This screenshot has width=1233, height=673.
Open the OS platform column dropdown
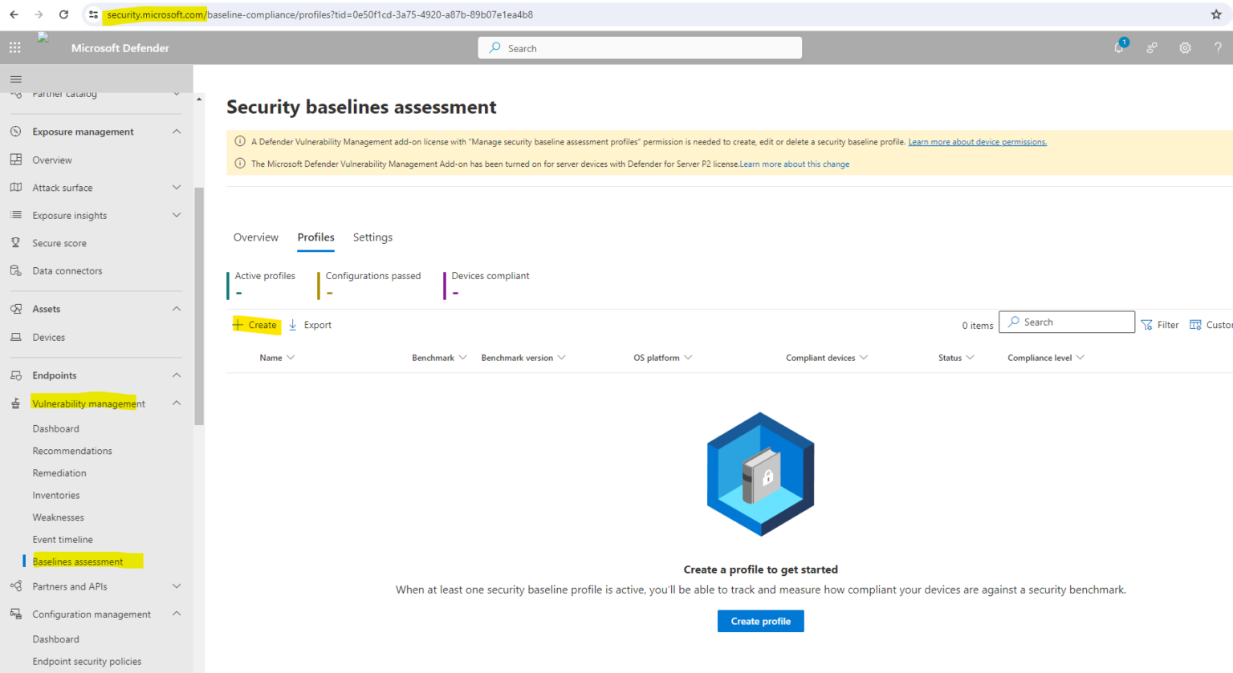(661, 357)
